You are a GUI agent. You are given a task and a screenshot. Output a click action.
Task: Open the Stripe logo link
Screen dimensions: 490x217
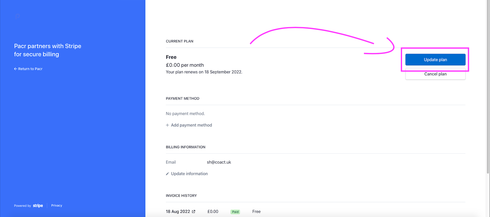coord(38,206)
